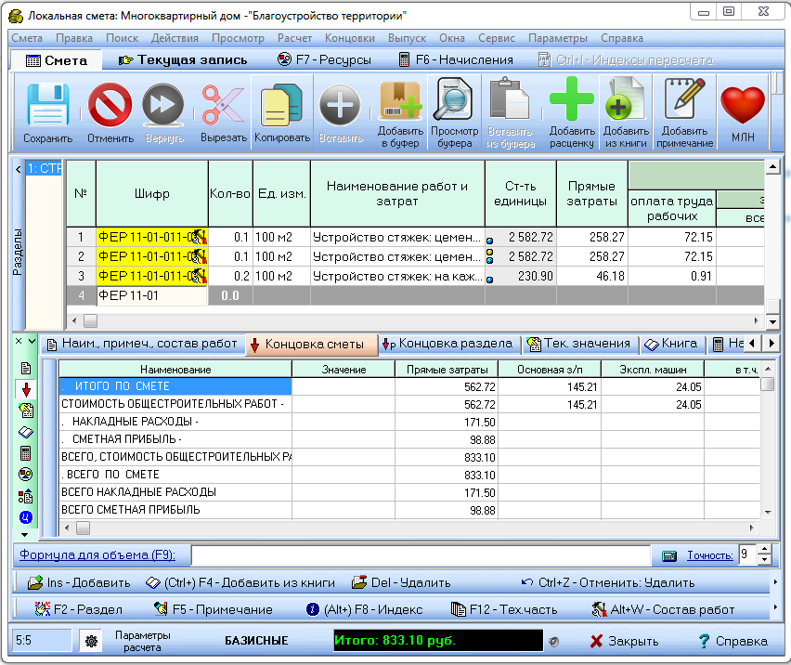Click Del - Удалить toolbar item
791x665 pixels.
tap(401, 582)
